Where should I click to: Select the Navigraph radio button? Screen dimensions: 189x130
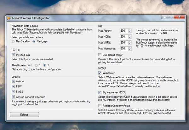34,41
